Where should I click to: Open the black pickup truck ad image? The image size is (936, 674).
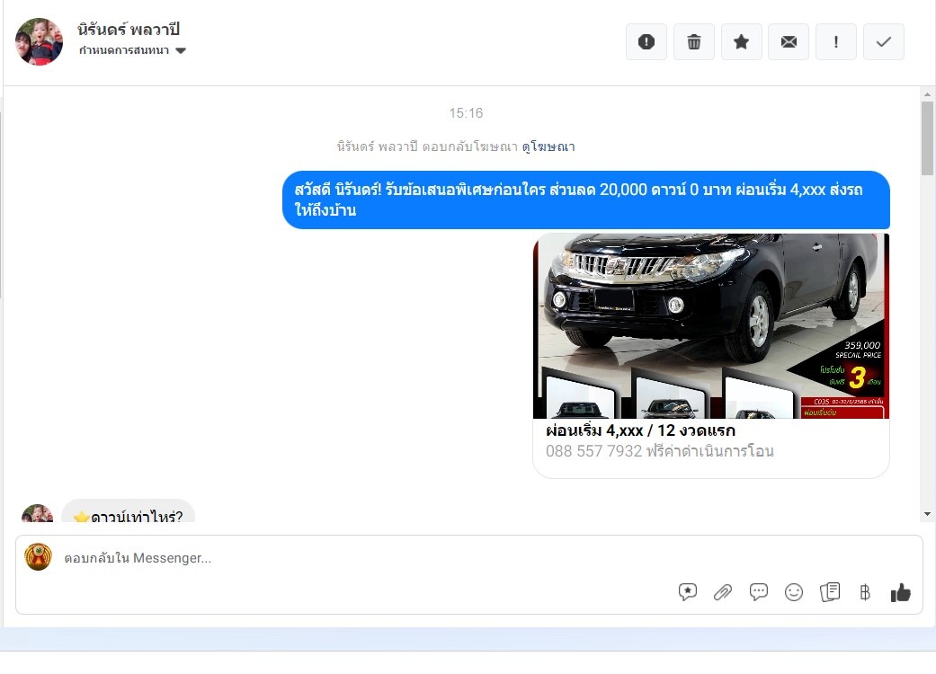pyautogui.click(x=711, y=325)
